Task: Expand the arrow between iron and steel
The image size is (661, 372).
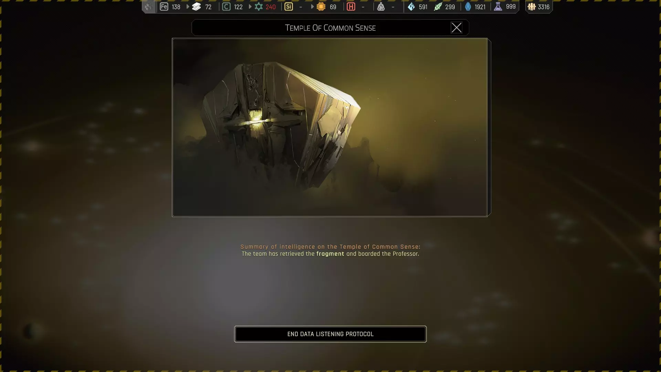Action: (188, 7)
